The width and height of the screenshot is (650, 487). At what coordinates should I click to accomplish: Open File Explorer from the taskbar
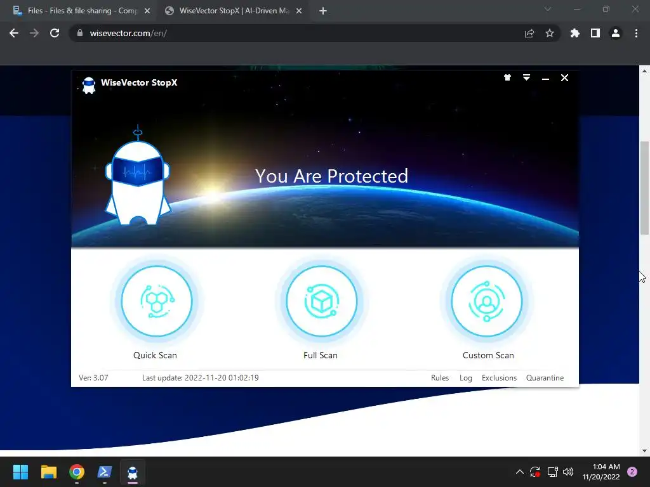point(48,472)
